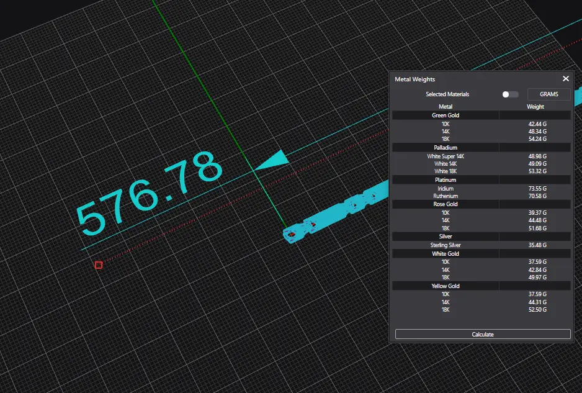Select the 10K label under Yellow Gold

tap(445, 294)
